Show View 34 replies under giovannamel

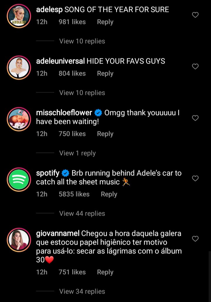pos(82,291)
